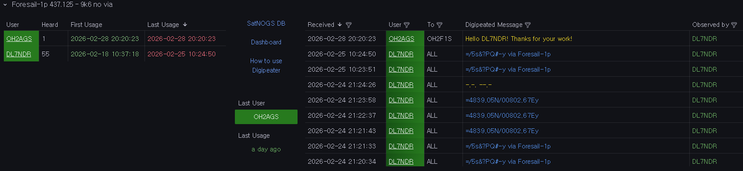The image size is (743, 171).
Task: Sort by First Usage column header
Action: 87,25
